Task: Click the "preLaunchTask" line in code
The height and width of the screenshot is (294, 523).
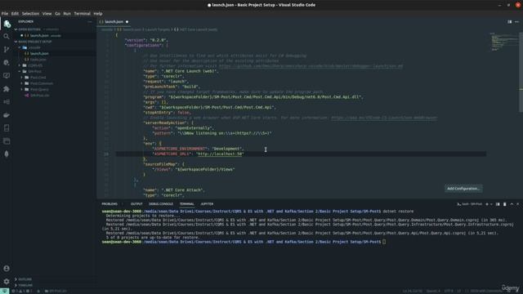Action: 172,87
